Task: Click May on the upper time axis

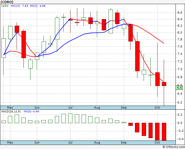Action: pyautogui.click(x=10, y=108)
